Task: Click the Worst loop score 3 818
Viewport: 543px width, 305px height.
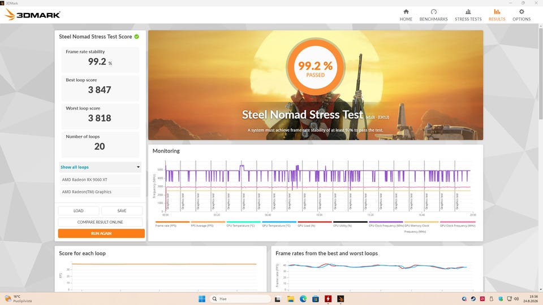Action: (x=100, y=118)
